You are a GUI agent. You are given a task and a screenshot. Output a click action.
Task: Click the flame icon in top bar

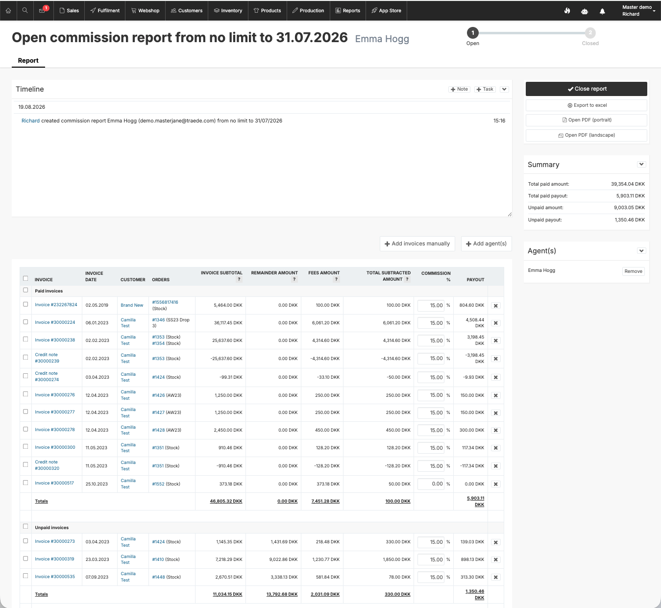click(567, 11)
